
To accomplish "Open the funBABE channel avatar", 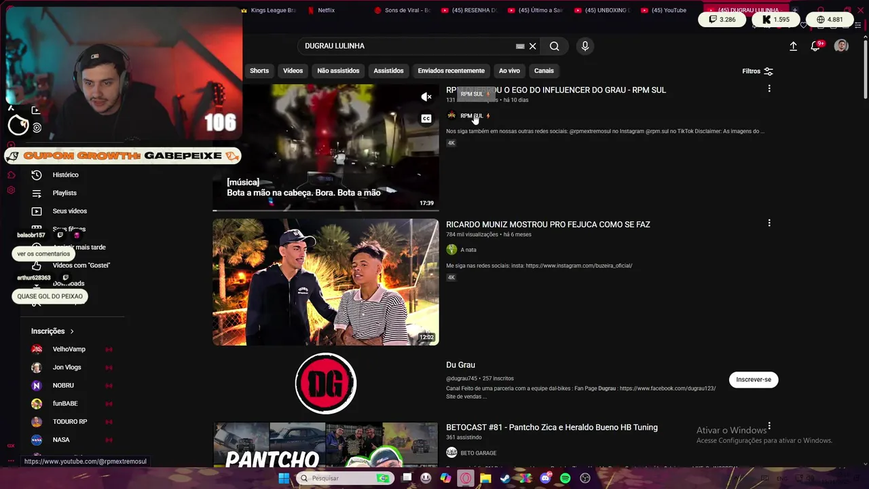I will 37,403.
